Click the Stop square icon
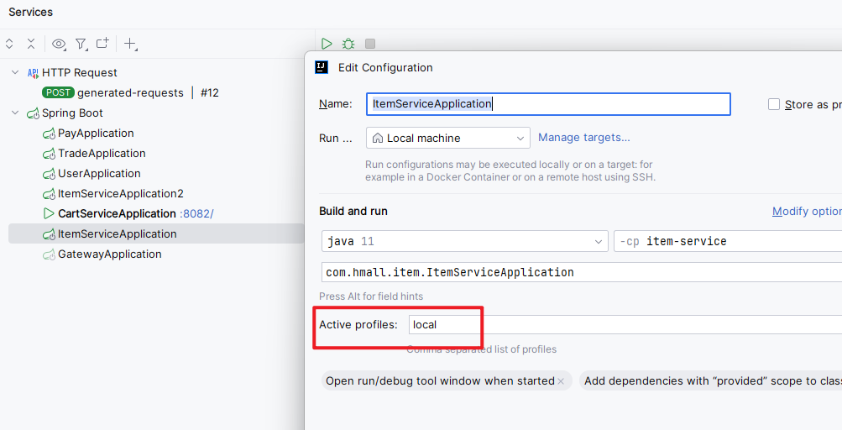The image size is (842, 430). [x=370, y=44]
